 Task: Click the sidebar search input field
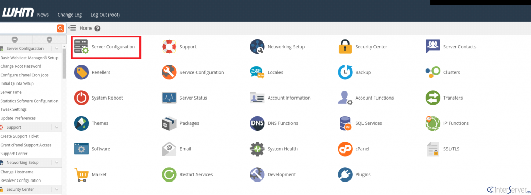point(28,29)
